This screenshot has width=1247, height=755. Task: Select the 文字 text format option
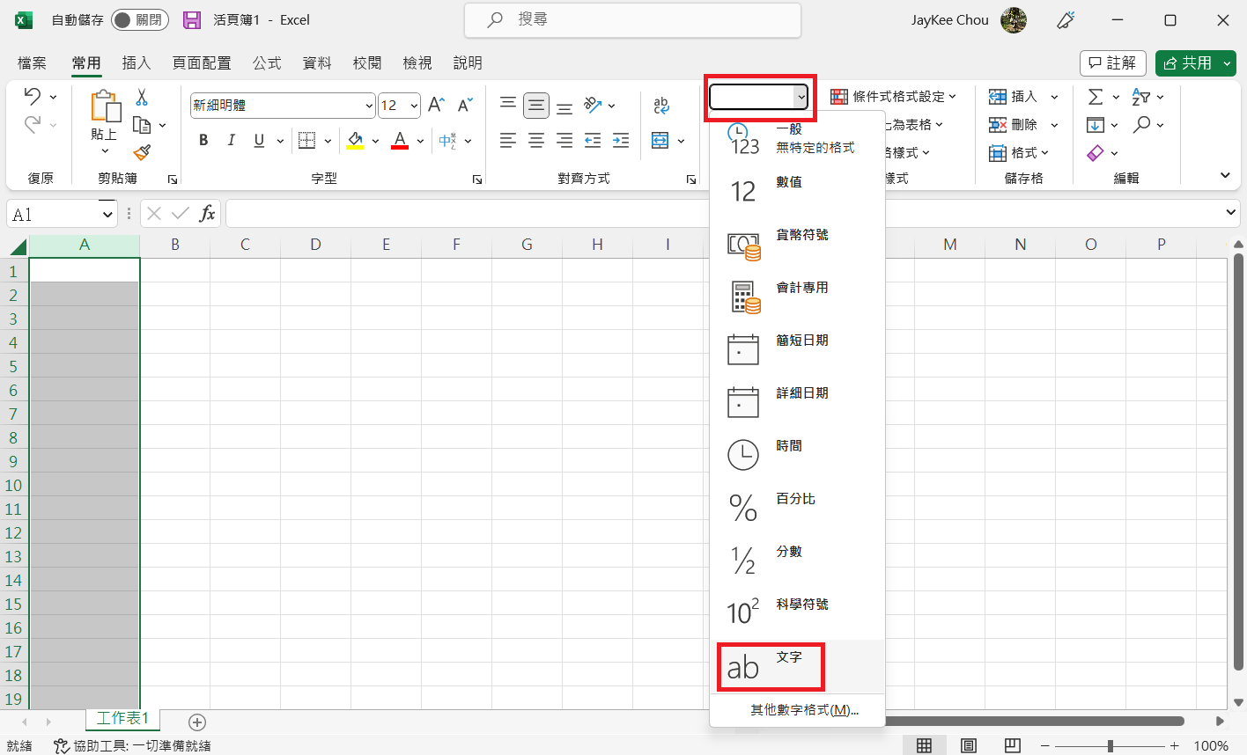[x=771, y=667]
